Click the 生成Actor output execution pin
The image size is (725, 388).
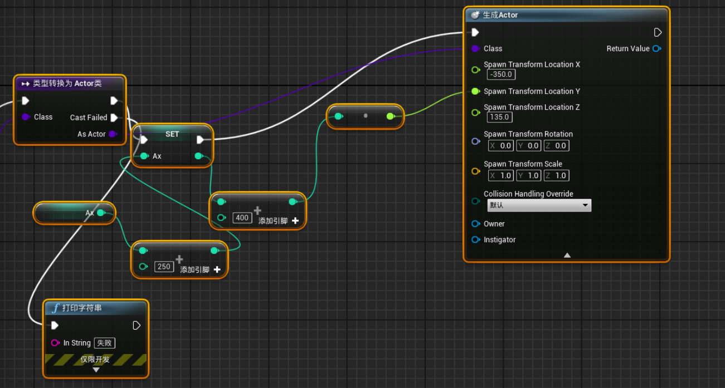(x=658, y=32)
